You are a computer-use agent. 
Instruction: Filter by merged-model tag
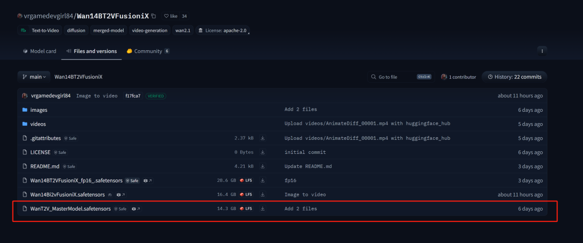tap(109, 31)
